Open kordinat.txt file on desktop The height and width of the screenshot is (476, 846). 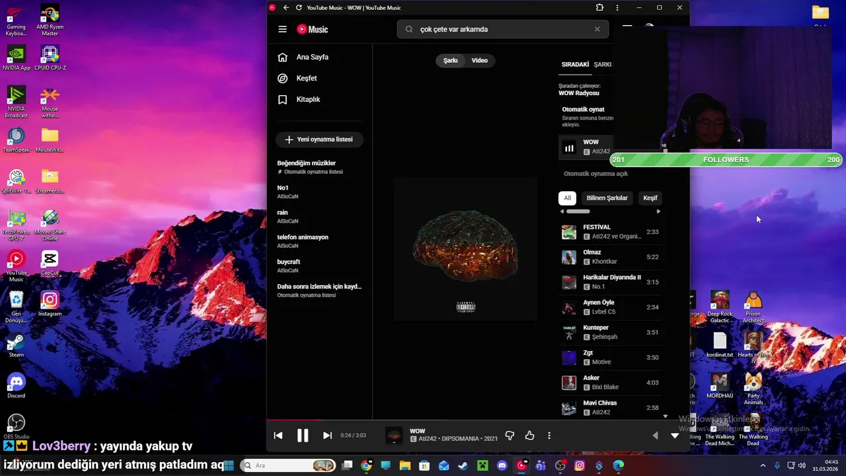click(x=720, y=345)
